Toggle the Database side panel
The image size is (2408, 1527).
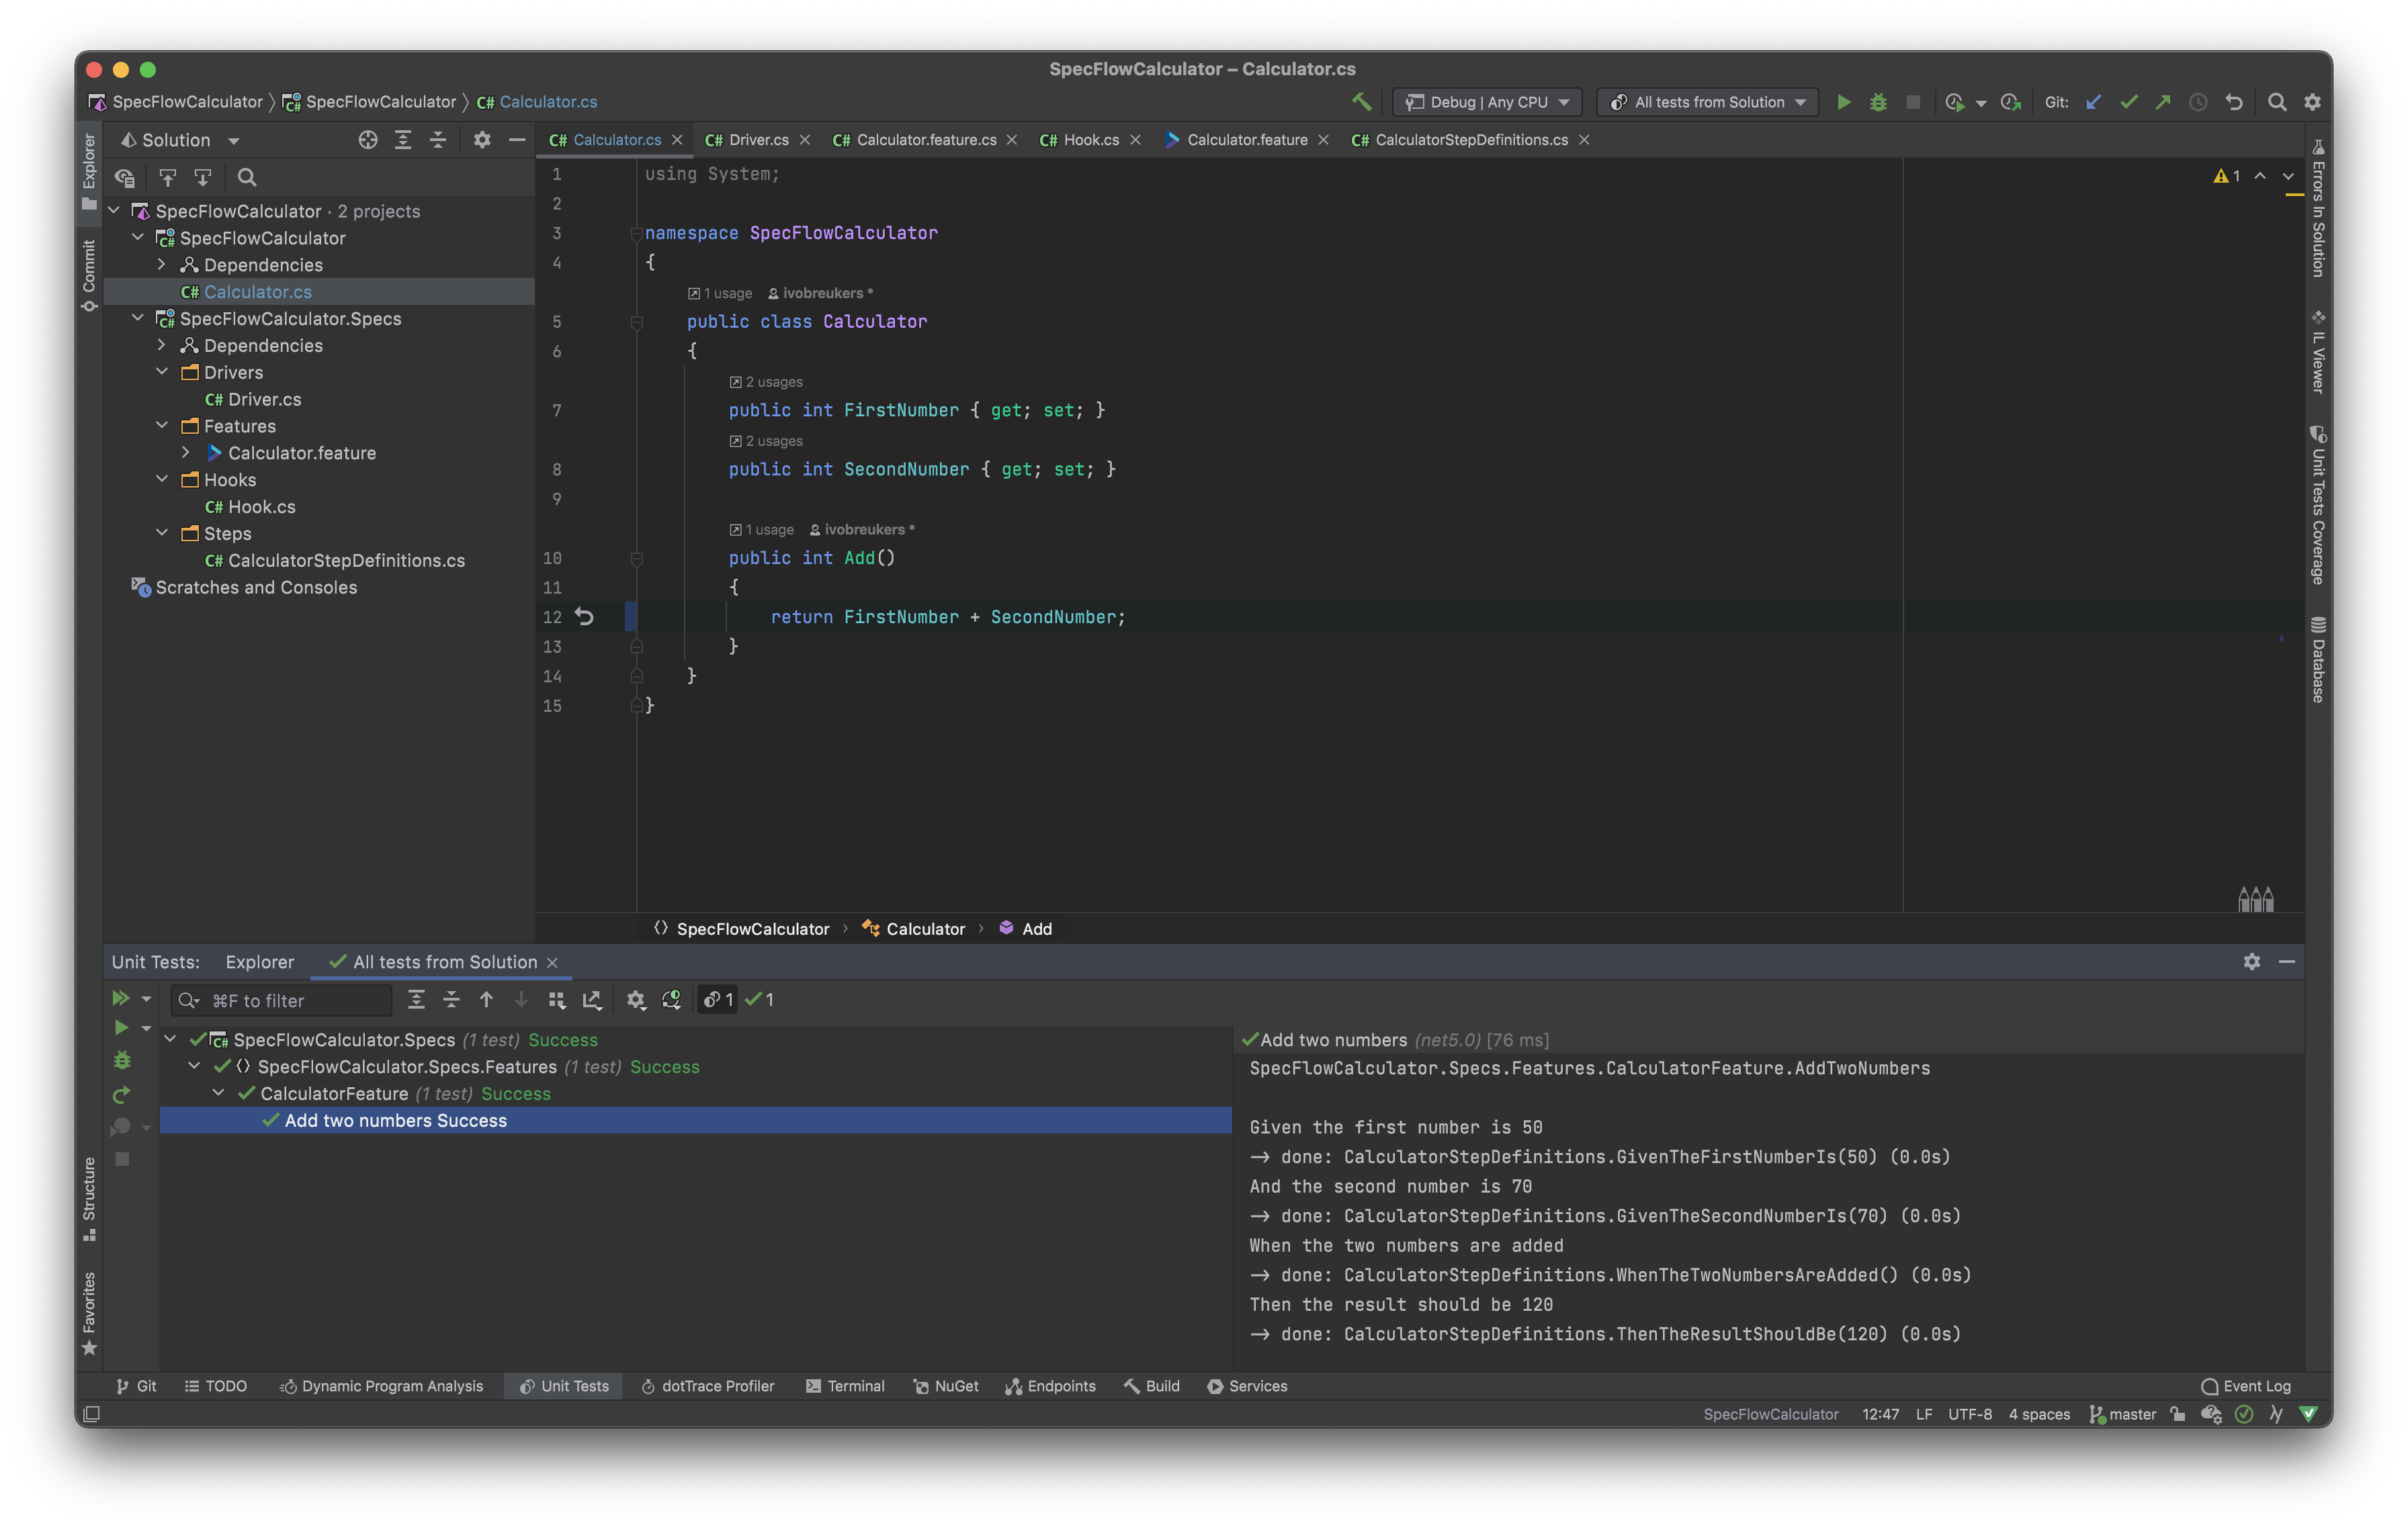(x=2318, y=659)
